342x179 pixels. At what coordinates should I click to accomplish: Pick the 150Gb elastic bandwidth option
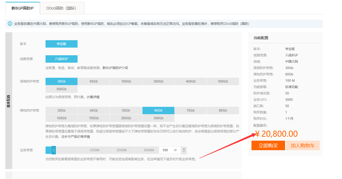(94, 118)
